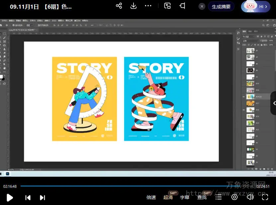Viewport: 276px width, 205px height.
Task: Open the playlist list icon
Action: (x=219, y=197)
